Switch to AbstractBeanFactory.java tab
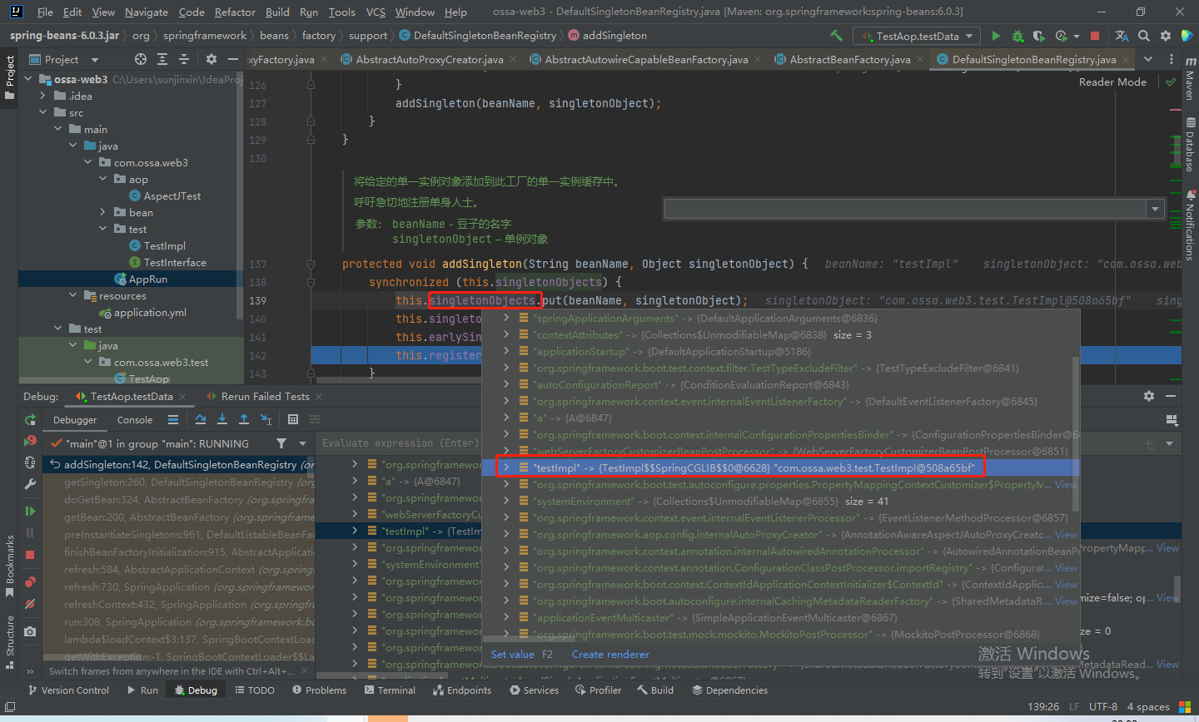The height and width of the screenshot is (722, 1199). pyautogui.click(x=849, y=59)
